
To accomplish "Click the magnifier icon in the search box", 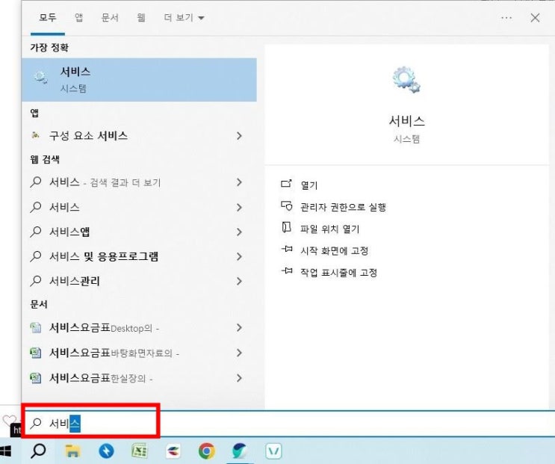I will point(36,423).
